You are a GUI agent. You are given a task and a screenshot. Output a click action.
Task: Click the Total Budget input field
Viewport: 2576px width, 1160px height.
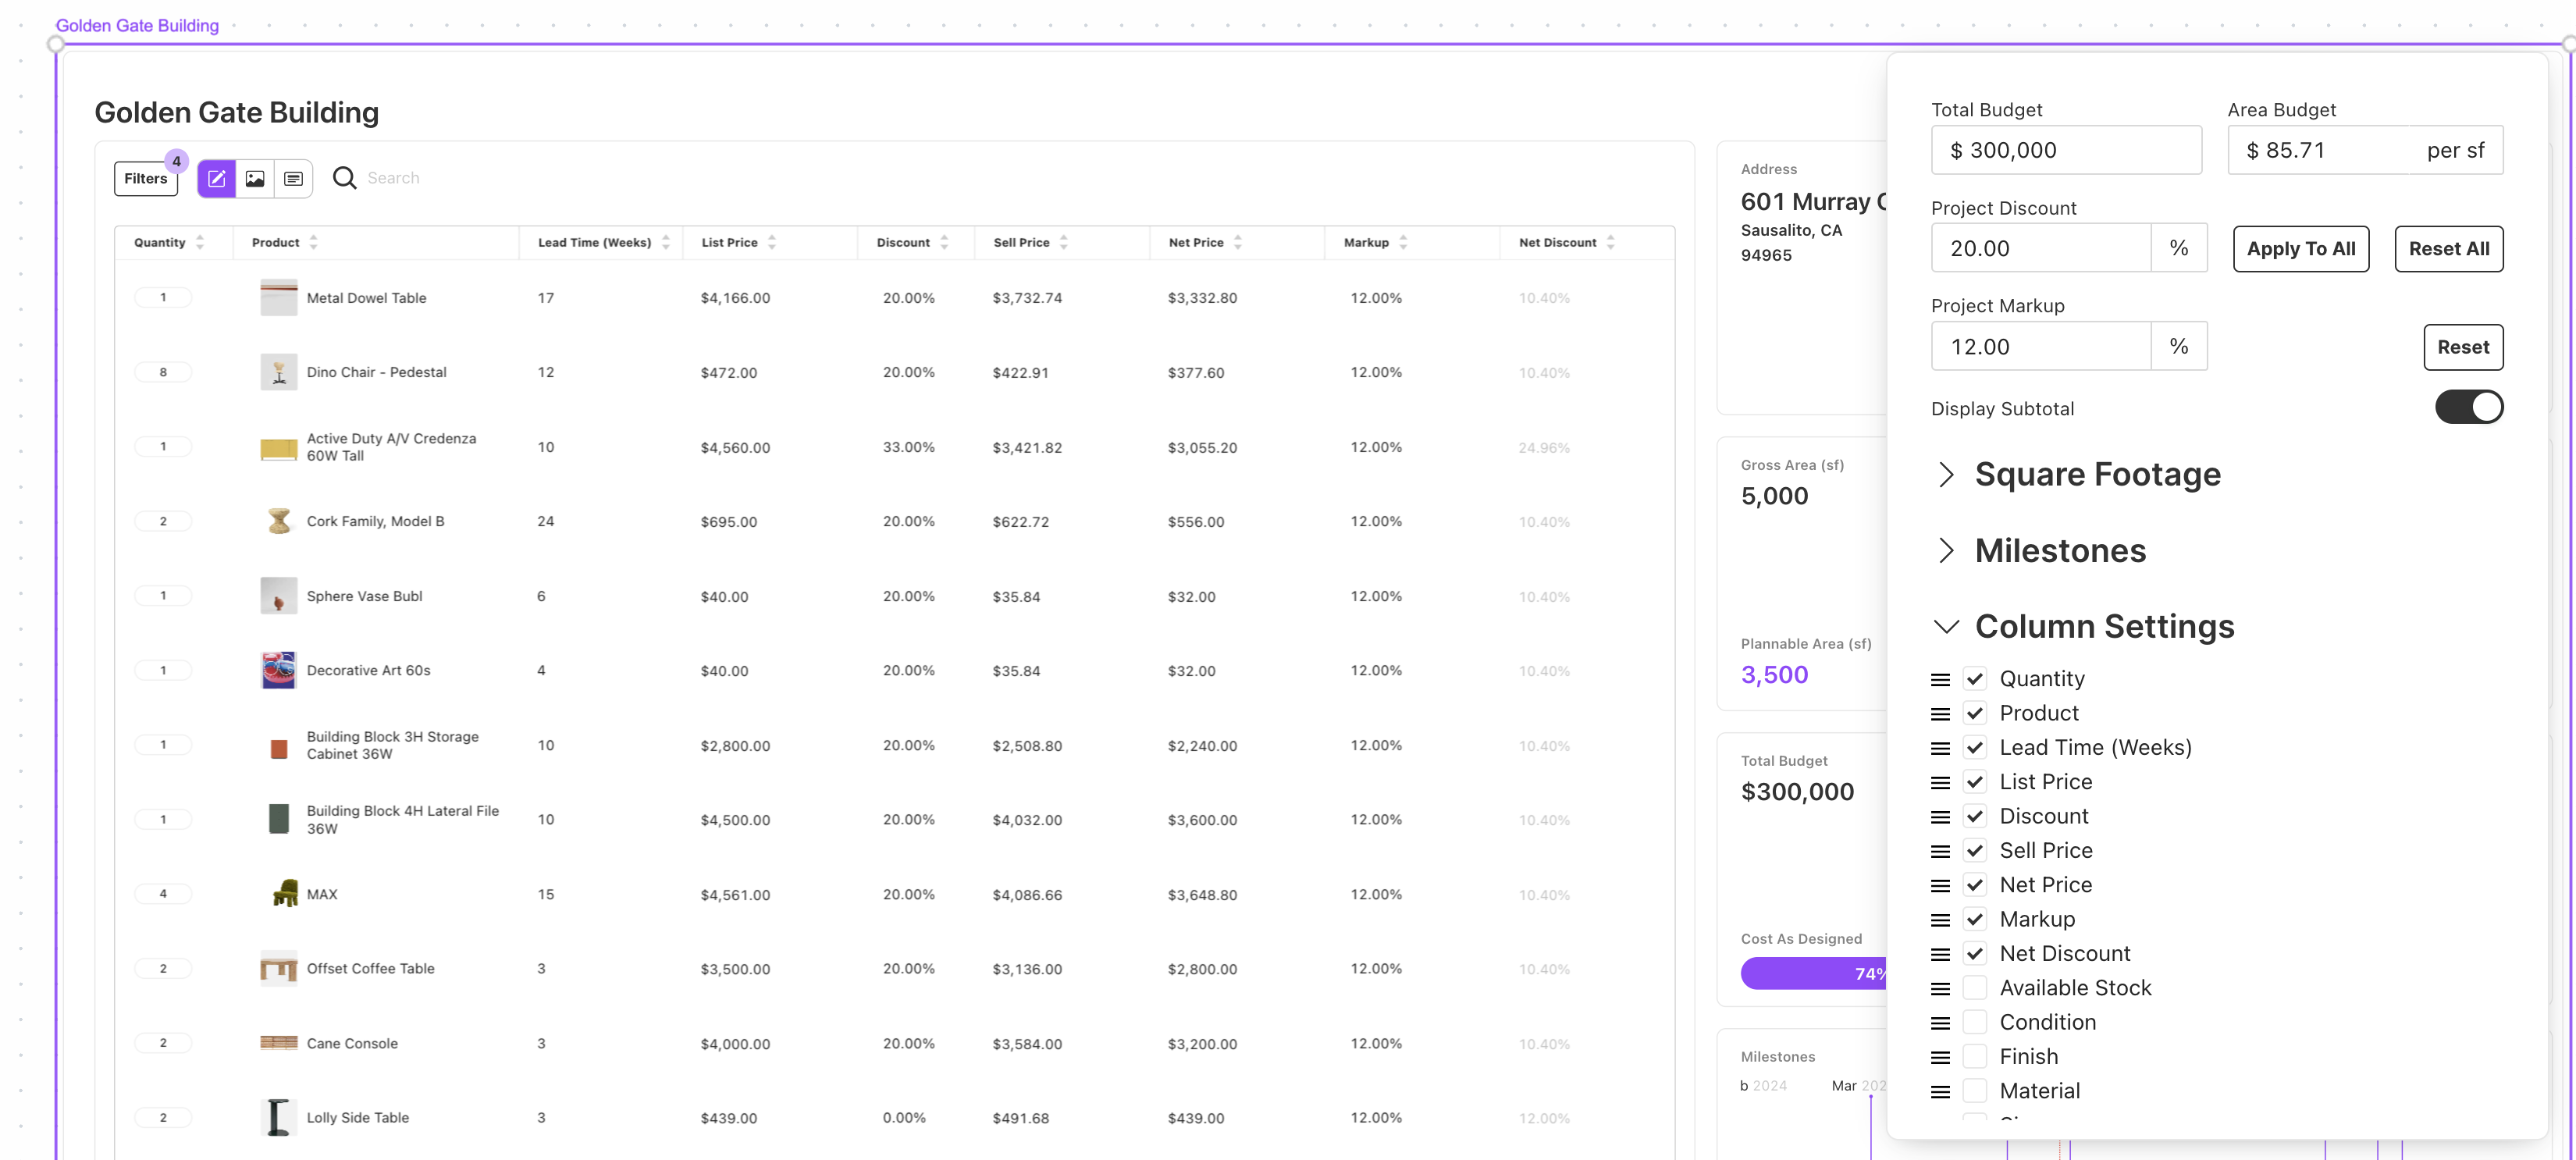point(2066,150)
